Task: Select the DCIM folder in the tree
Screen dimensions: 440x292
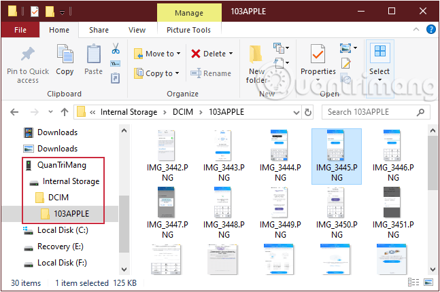Action: coord(58,198)
